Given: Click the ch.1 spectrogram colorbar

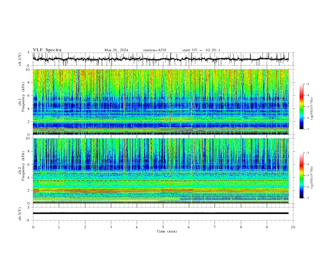Looking at the screenshot, I should coord(301,107).
